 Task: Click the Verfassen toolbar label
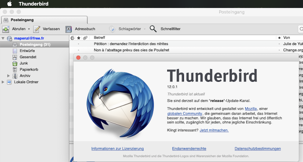pos(51,29)
